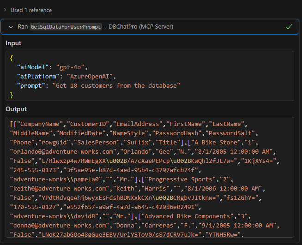Click the 'Output' heading

pyautogui.click(x=16, y=109)
